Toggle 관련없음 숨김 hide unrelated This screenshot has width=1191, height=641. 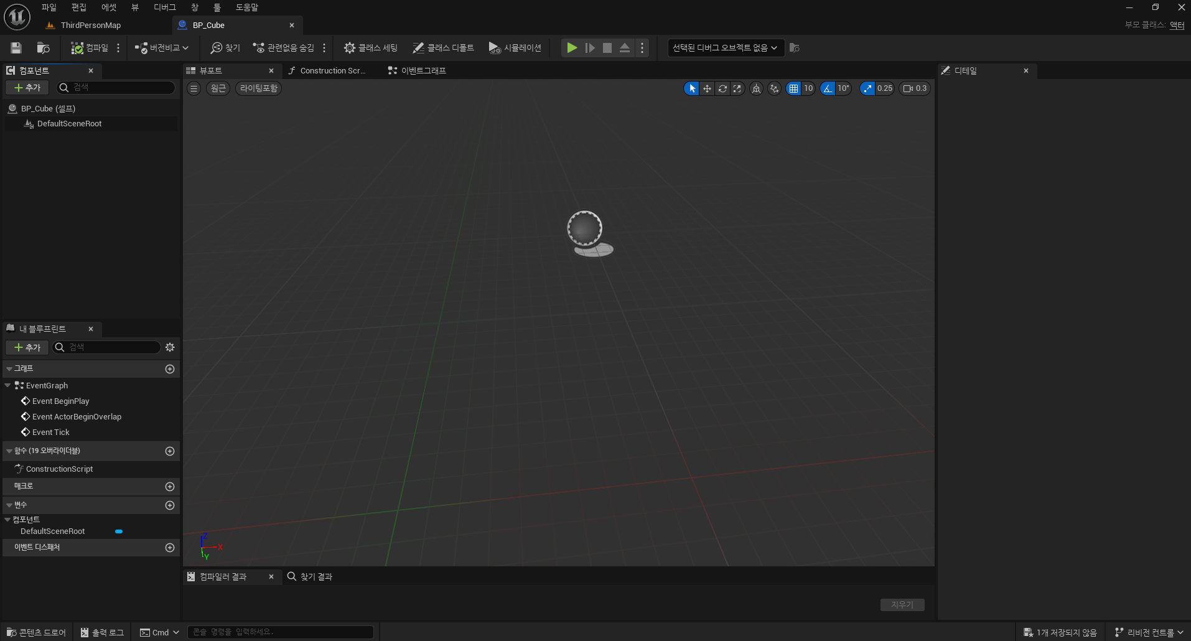coord(283,48)
